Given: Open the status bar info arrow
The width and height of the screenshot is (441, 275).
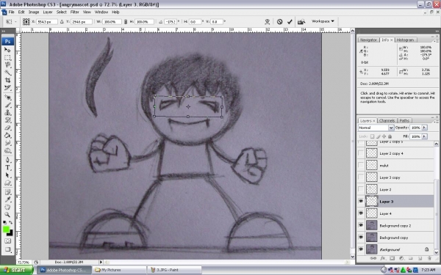Looking at the screenshot, I should coord(101,262).
